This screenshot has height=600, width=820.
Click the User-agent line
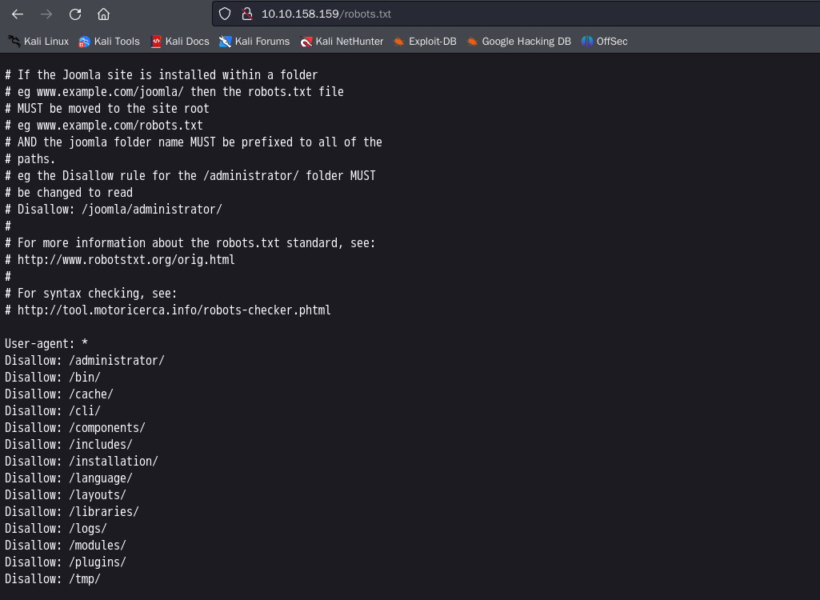[x=46, y=344]
